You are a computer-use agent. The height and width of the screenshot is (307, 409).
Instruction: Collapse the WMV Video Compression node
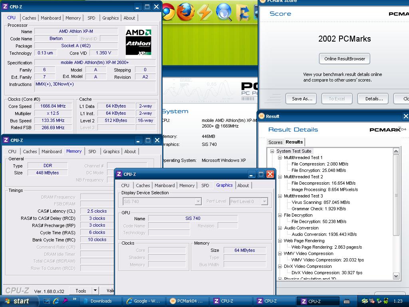coord(280,253)
